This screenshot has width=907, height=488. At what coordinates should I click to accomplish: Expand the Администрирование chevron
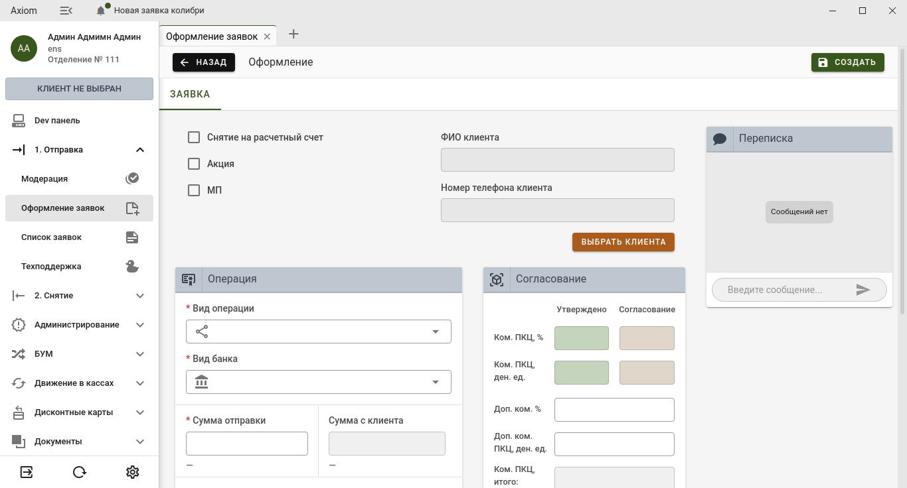click(140, 325)
